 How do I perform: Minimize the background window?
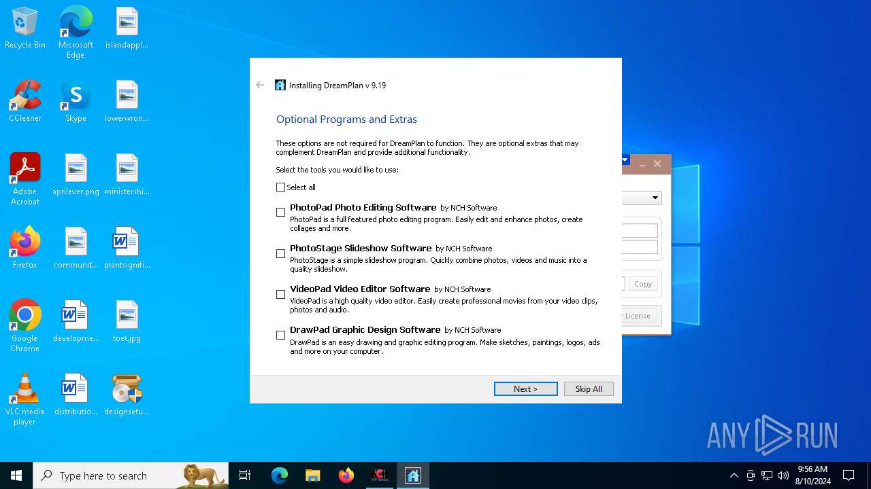click(642, 164)
